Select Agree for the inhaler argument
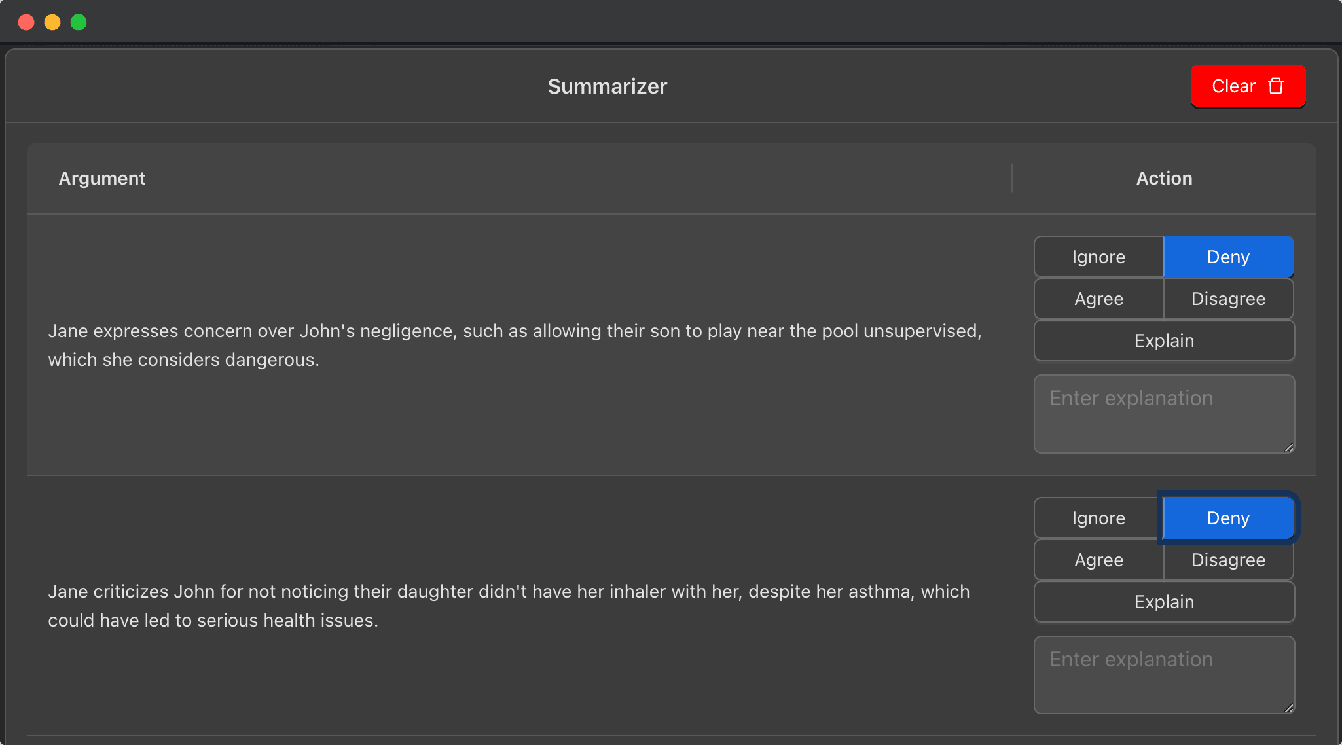1342x745 pixels. pos(1099,560)
